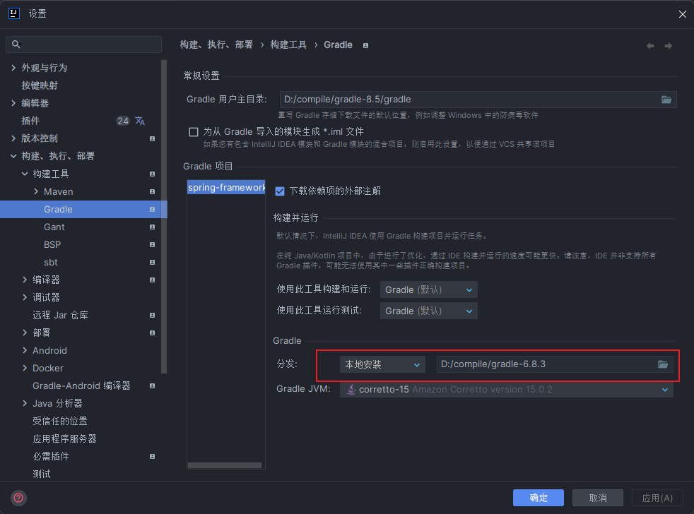Click project icon on 必需插件 row
694x514 pixels.
(x=152, y=456)
